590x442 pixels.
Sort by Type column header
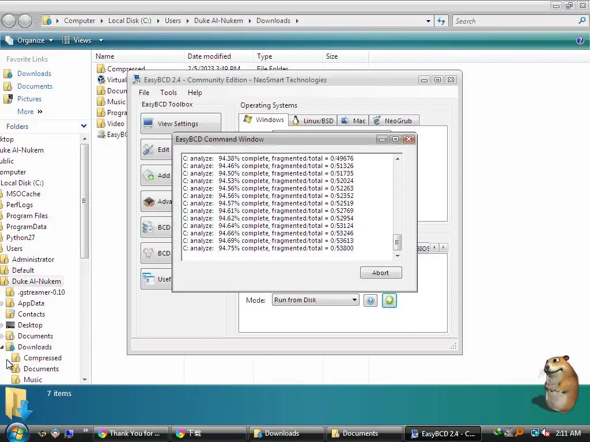pyautogui.click(x=288, y=56)
